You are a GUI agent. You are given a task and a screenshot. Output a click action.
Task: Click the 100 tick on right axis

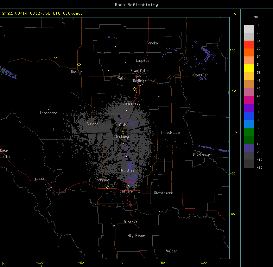pyautogui.click(x=232, y=50)
